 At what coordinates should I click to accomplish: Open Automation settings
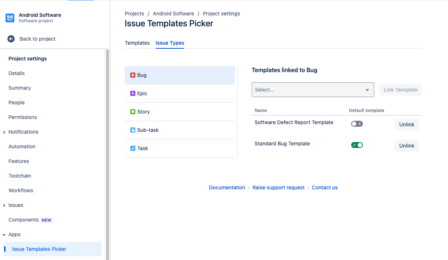point(22,146)
